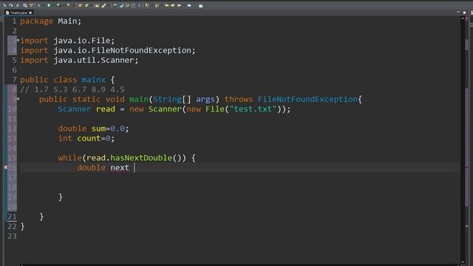Click 'count=0' on line 13
The image size is (473, 266).
point(94,138)
